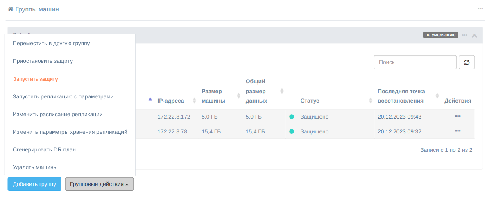The width and height of the screenshot is (487, 197).
Task: Click the refresh table icon button
Action: (x=467, y=62)
